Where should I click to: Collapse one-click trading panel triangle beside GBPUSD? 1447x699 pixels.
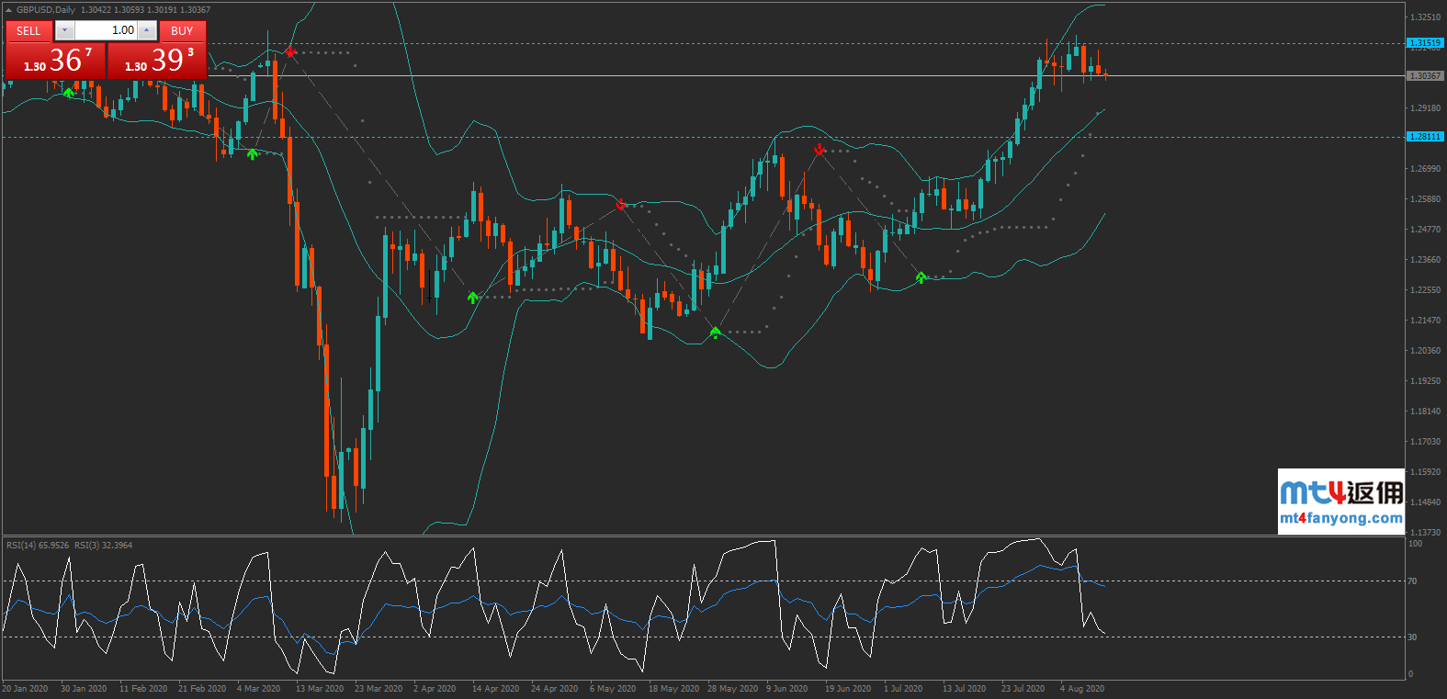click(8, 10)
